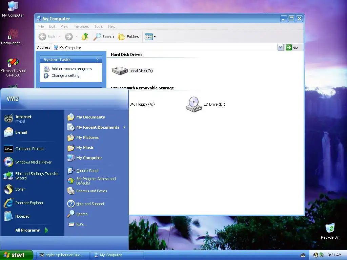The image size is (347, 260).
Task: Click the Start button
Action: click(x=16, y=255)
